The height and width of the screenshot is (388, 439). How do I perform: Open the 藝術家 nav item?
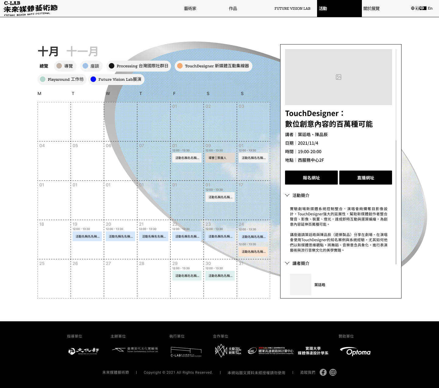[x=190, y=9]
